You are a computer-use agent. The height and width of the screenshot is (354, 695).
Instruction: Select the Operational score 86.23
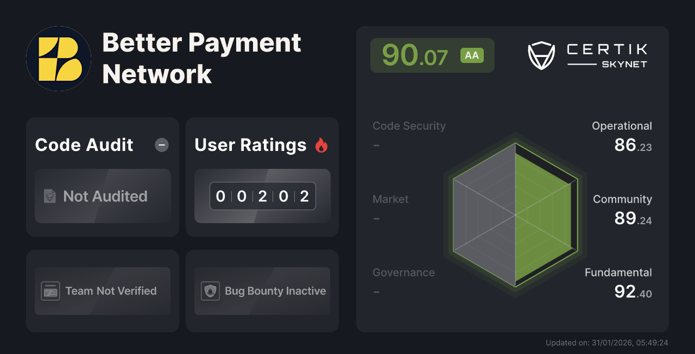633,146
